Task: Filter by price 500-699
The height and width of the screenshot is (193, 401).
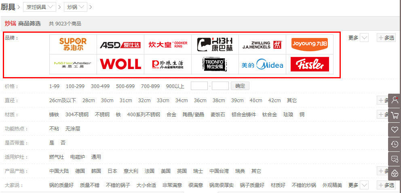Action: [125, 86]
